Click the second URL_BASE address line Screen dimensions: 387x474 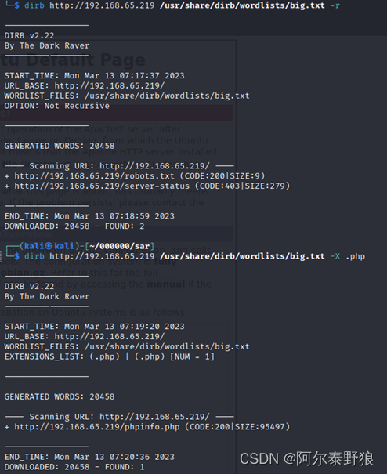[x=85, y=337]
